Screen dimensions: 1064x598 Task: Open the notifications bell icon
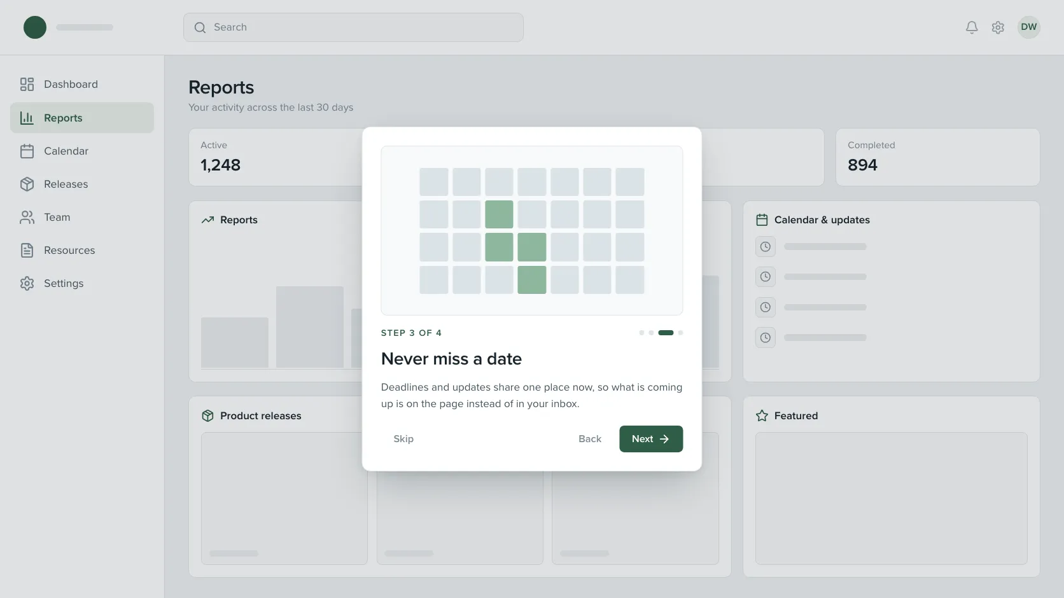(x=972, y=27)
